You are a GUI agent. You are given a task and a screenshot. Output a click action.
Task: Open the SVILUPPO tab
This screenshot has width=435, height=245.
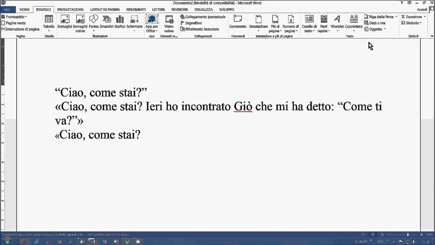[x=227, y=10]
